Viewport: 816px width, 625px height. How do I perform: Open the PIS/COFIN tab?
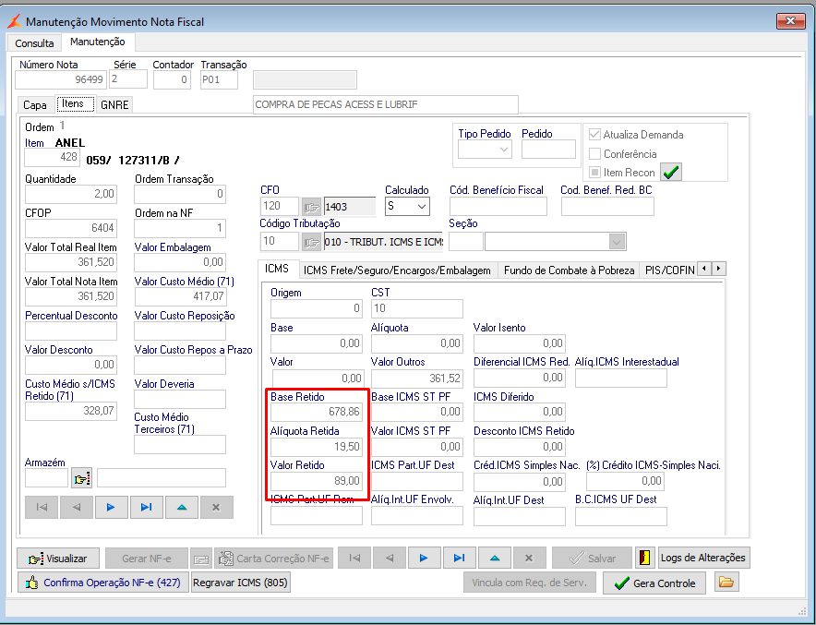pyautogui.click(x=669, y=270)
